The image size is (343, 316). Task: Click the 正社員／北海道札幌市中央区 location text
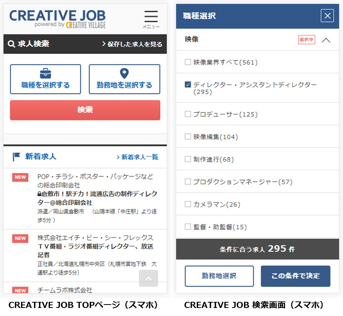click(97, 268)
